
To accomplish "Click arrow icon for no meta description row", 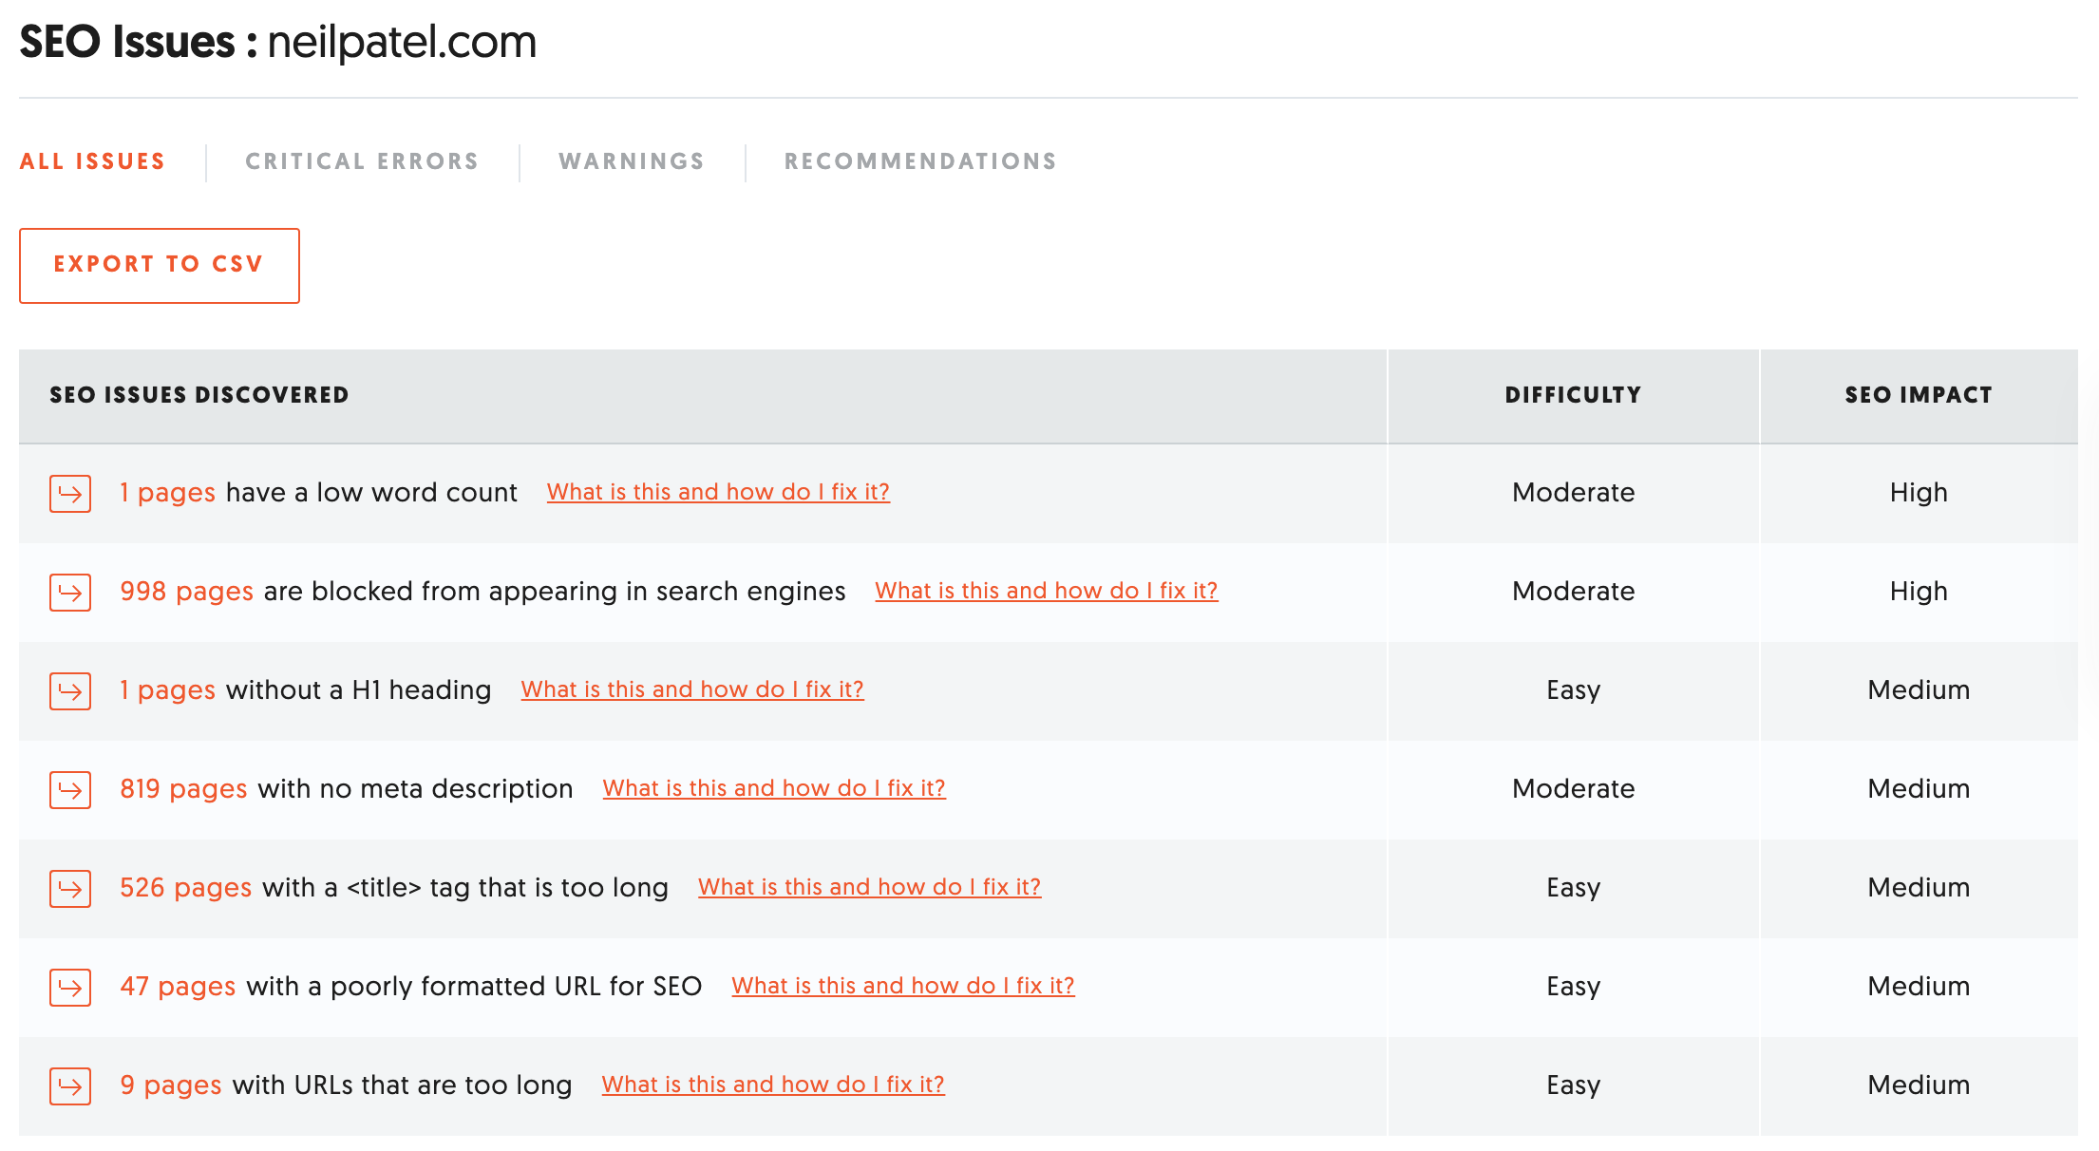I will click(70, 790).
